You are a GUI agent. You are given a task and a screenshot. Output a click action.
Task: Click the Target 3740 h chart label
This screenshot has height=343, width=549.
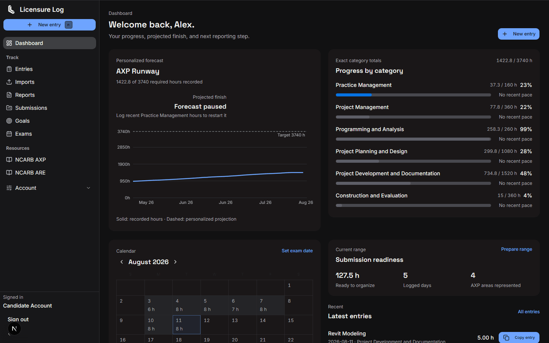(291, 135)
